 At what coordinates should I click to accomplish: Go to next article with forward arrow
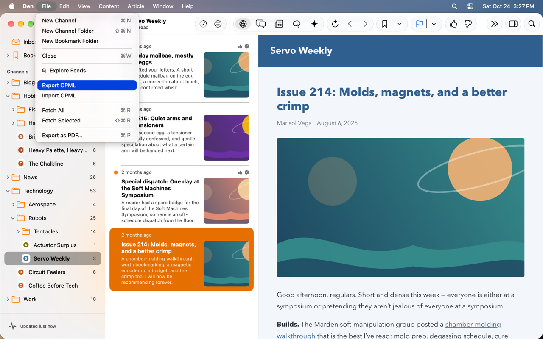coord(365,24)
